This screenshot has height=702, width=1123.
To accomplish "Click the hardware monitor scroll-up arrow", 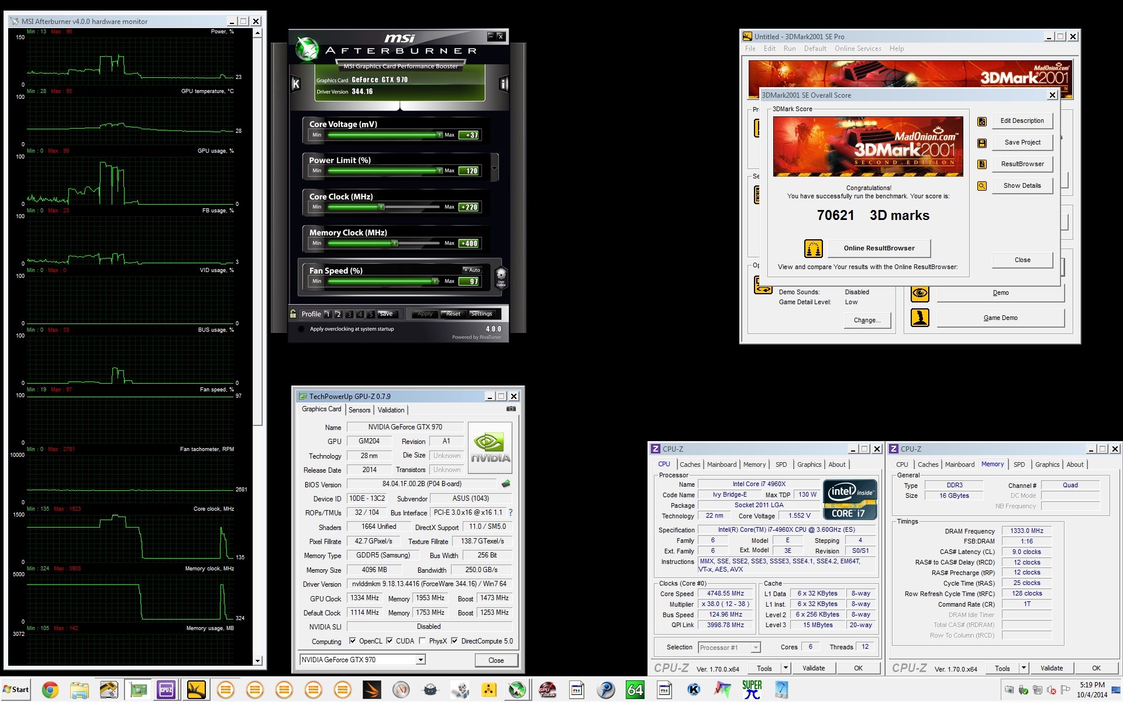I will (257, 33).
